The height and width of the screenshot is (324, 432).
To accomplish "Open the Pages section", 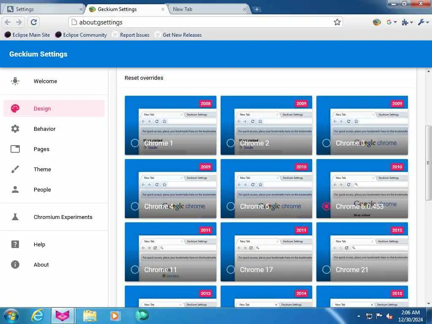I will (x=54, y=149).
